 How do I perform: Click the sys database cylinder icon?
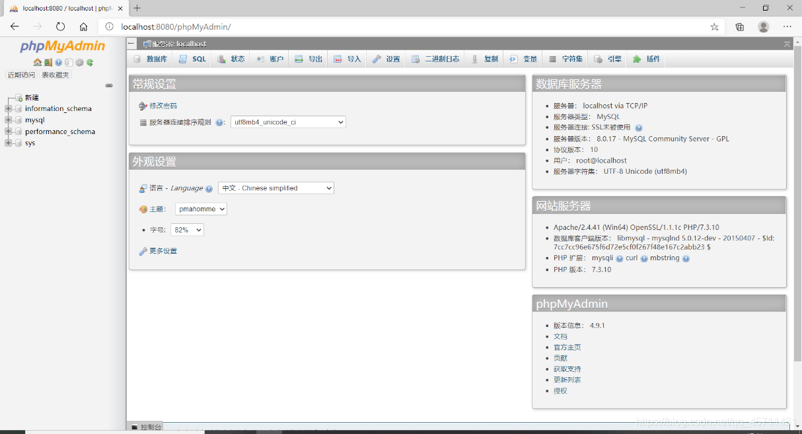18,143
